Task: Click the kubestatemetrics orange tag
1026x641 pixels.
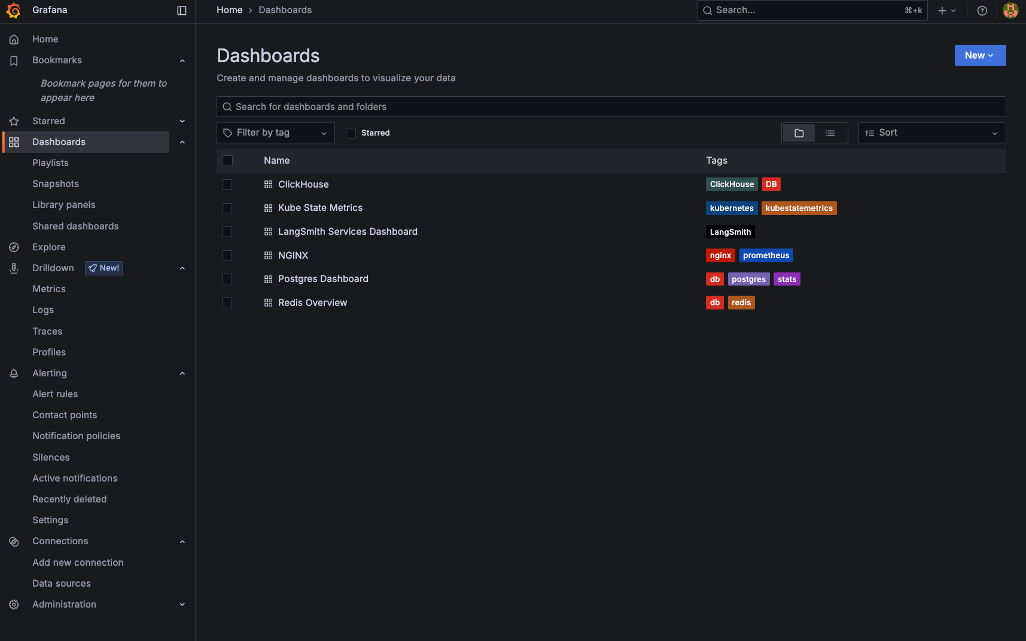Action: pyautogui.click(x=799, y=208)
